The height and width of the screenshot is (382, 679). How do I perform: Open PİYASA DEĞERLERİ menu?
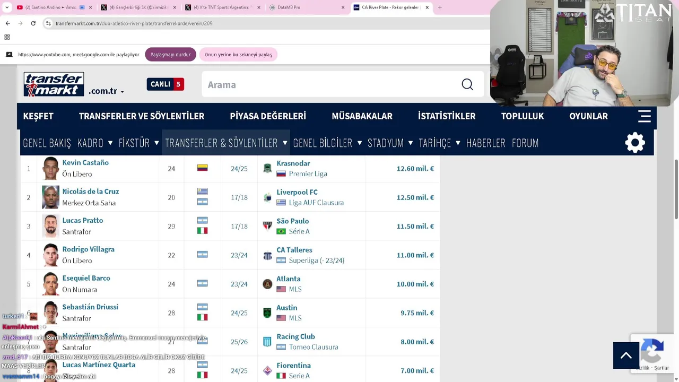[268, 116]
